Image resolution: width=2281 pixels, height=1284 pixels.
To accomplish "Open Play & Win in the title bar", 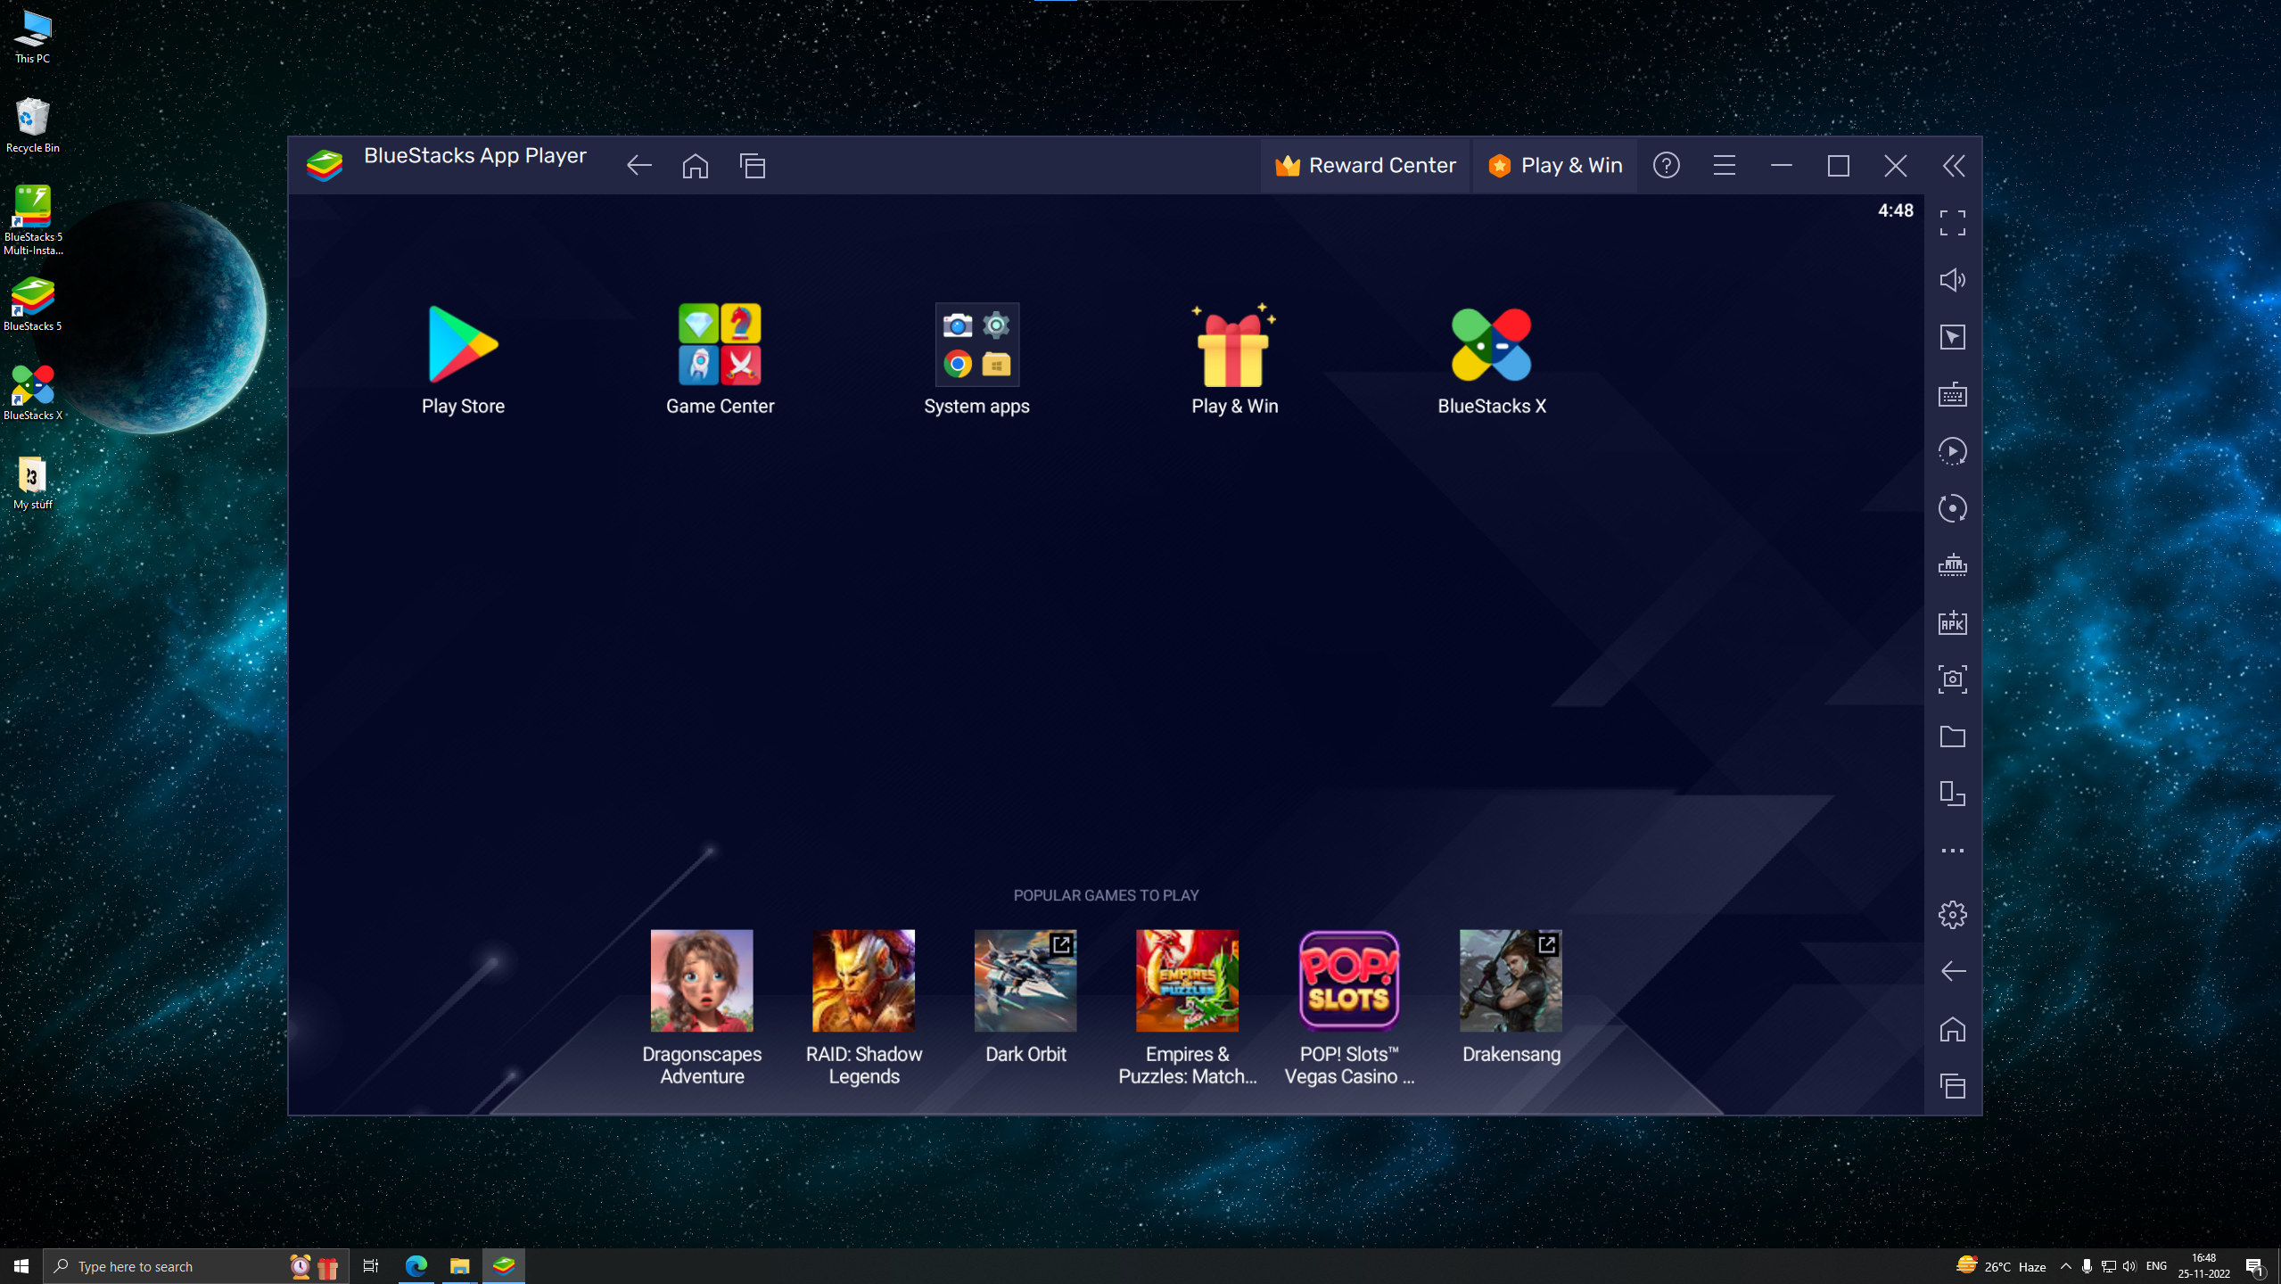I will tap(1554, 166).
